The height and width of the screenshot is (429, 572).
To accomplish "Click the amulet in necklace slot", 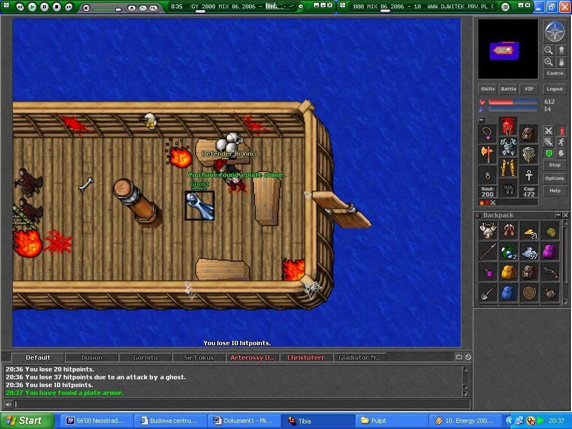I will coord(488,134).
